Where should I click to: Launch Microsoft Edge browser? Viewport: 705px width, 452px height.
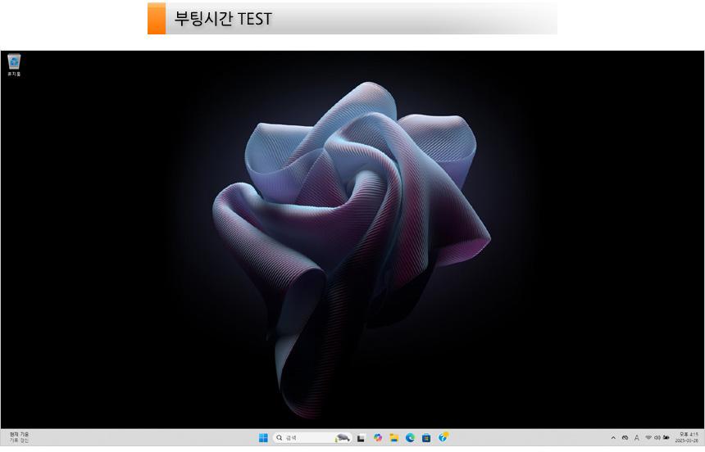410,437
